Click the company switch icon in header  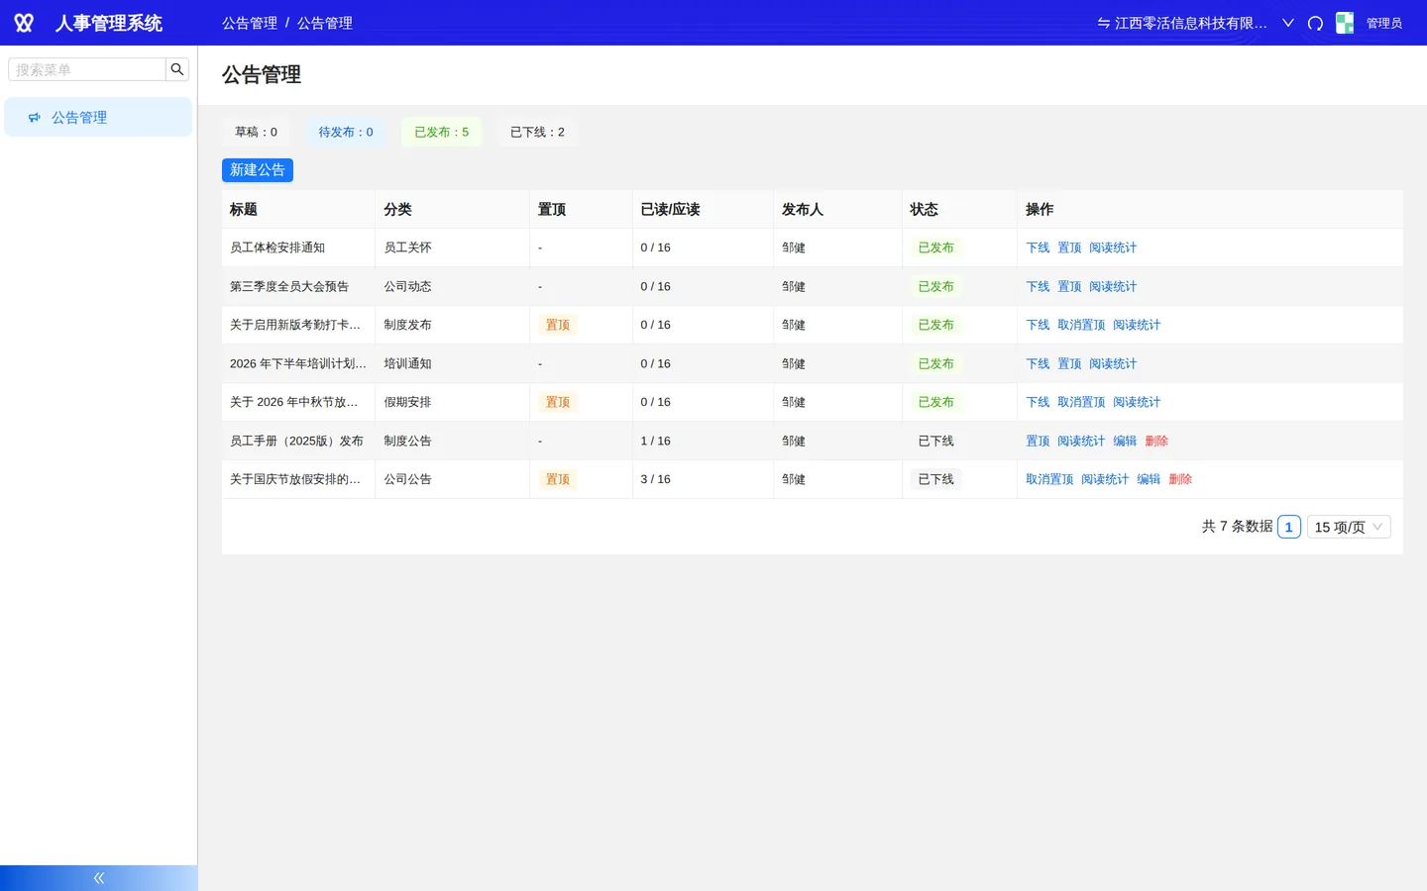(1103, 23)
